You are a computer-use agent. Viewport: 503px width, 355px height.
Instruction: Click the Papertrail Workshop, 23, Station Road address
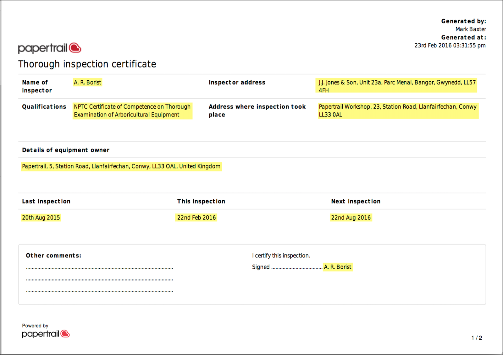click(x=398, y=110)
